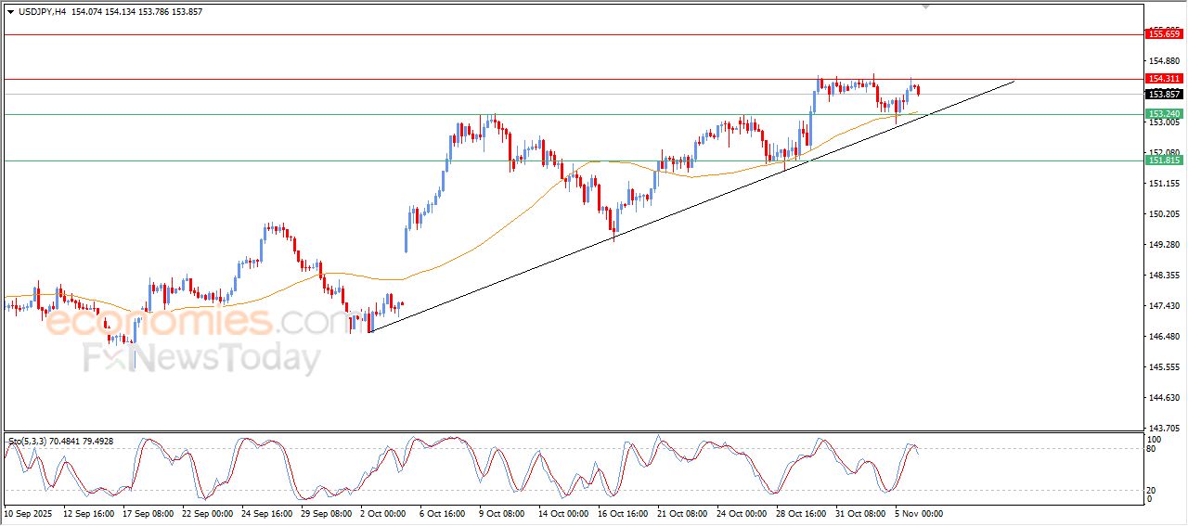
Task: Click the 5 Nov 00:00 date label
Action: (x=919, y=513)
